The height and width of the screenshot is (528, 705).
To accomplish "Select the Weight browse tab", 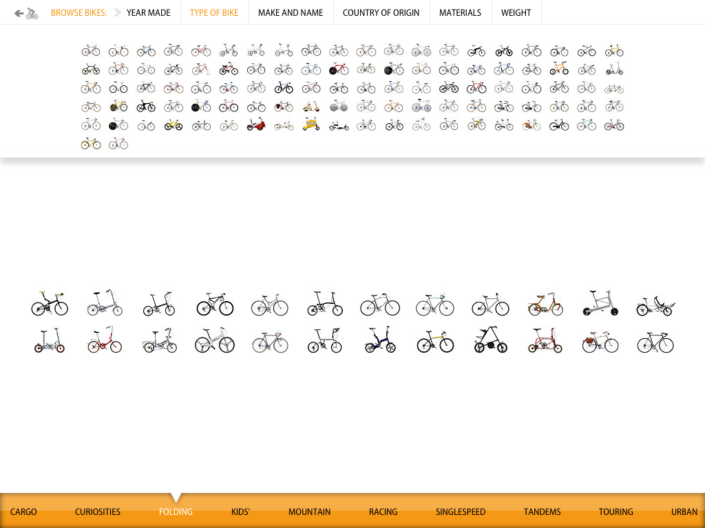I will coord(516,13).
